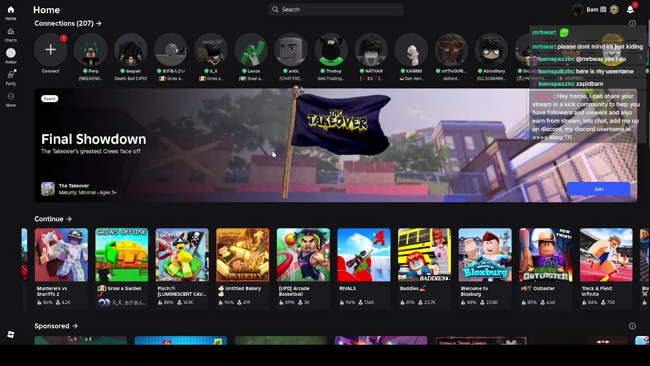This screenshot has height=366, width=650.
Task: Click the Home page heading
Action: (46, 10)
